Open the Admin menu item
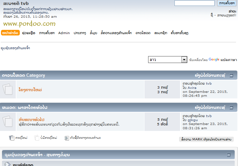 [64, 33]
